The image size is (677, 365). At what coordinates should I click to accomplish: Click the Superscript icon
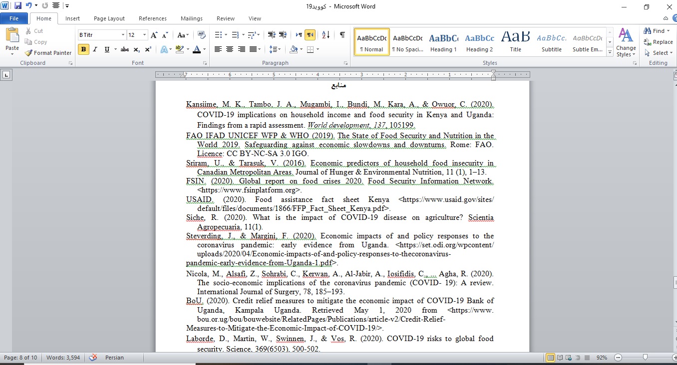pos(148,49)
